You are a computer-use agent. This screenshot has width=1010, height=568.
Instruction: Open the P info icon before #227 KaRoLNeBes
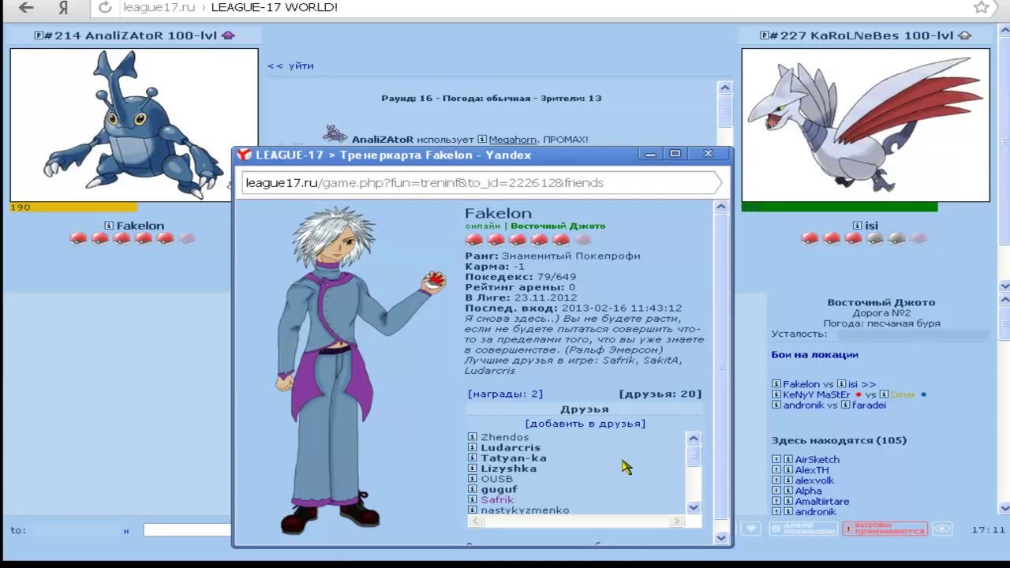764,35
